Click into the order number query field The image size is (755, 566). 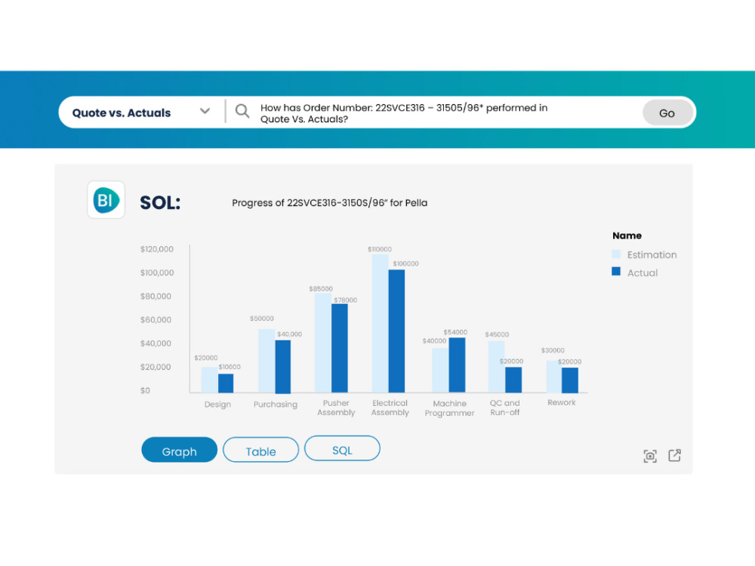(403, 114)
